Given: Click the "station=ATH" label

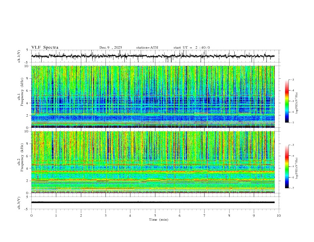Looking at the screenshot, I should coord(147,47).
